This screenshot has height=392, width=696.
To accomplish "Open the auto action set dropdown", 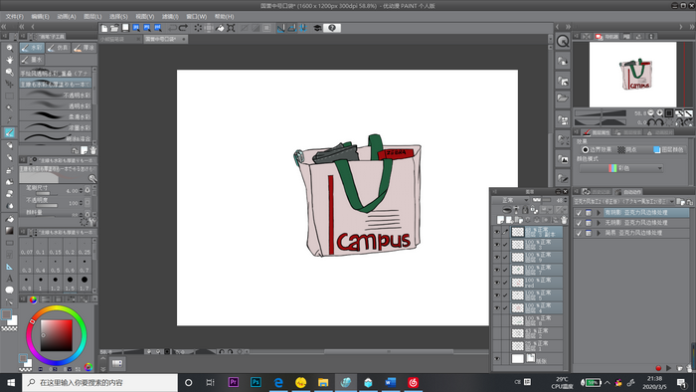I will (x=624, y=202).
